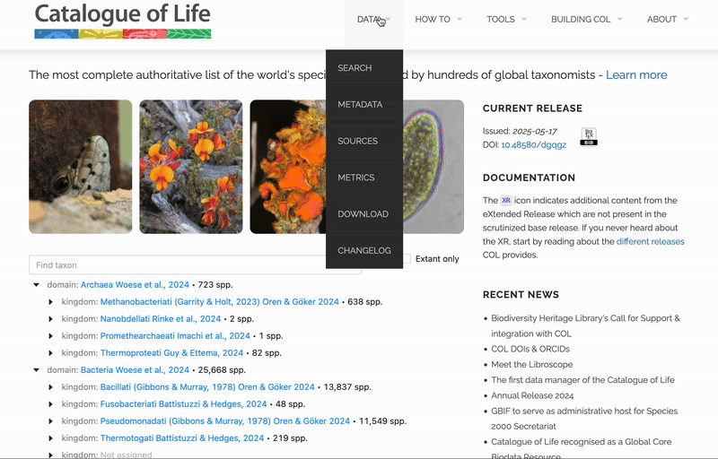Click the Find taxon search field
The width and height of the screenshot is (718, 459).
195,265
